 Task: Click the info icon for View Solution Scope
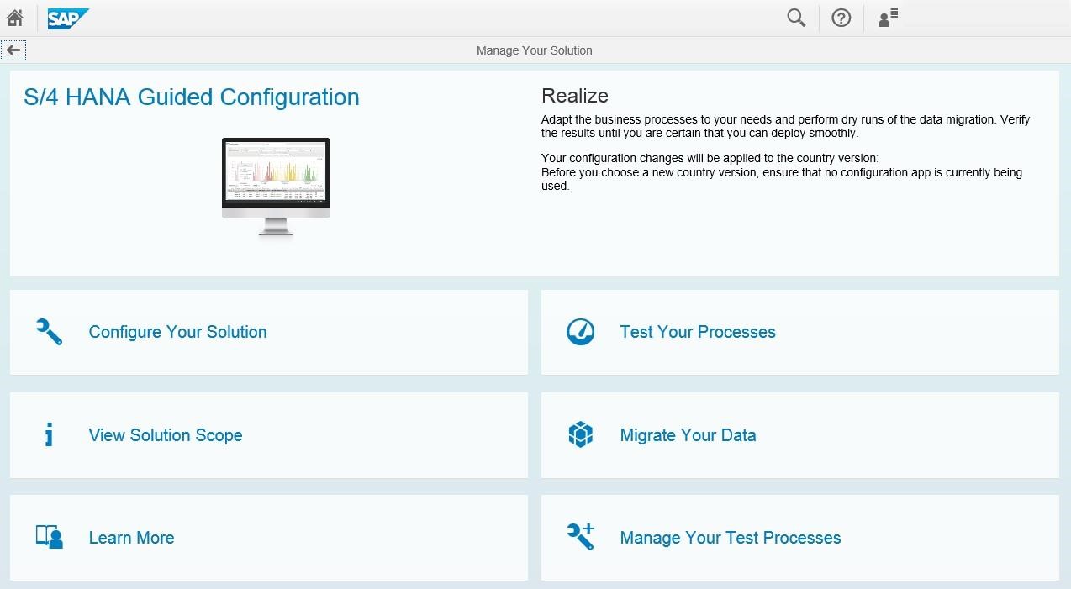click(x=50, y=435)
